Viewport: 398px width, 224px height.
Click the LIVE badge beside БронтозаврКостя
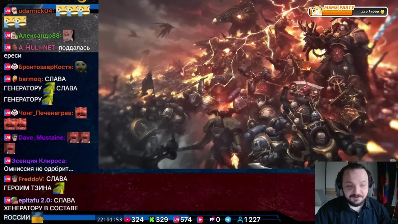[7, 67]
